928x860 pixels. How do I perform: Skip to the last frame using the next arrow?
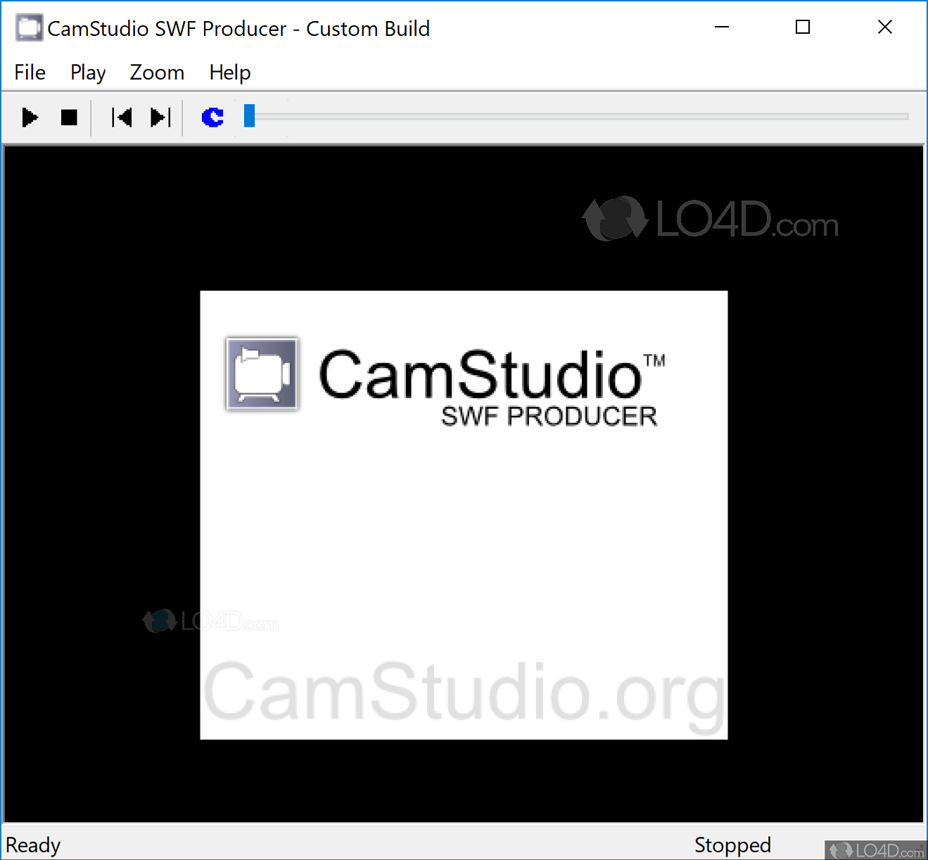(x=160, y=117)
